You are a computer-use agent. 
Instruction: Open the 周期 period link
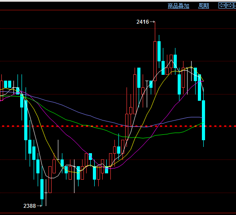[x=204, y=6]
